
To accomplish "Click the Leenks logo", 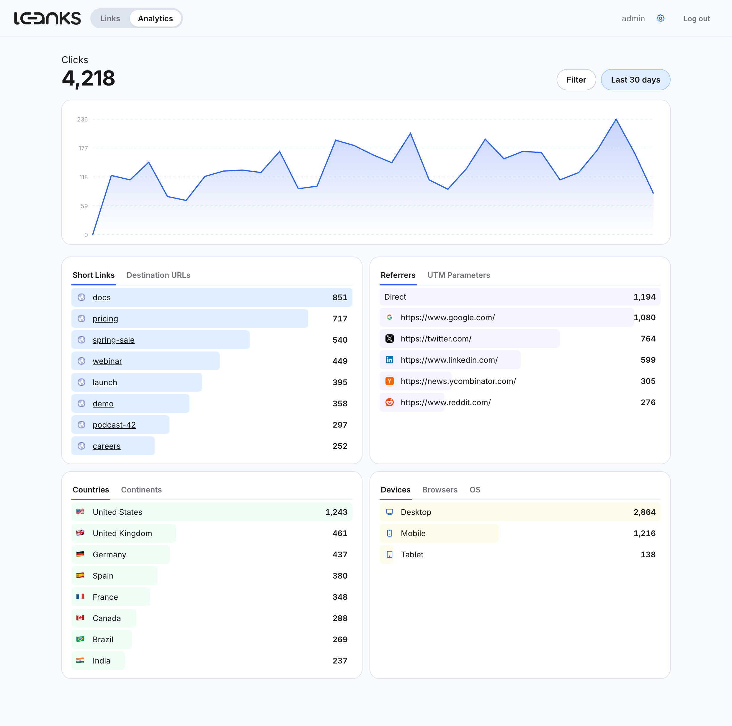I will click(47, 18).
